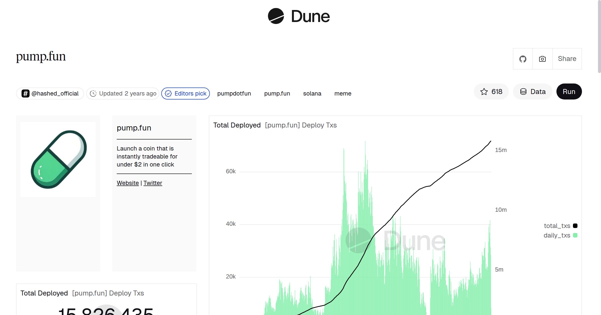
Task: Star the dashboard using the star icon
Action: [x=484, y=92]
